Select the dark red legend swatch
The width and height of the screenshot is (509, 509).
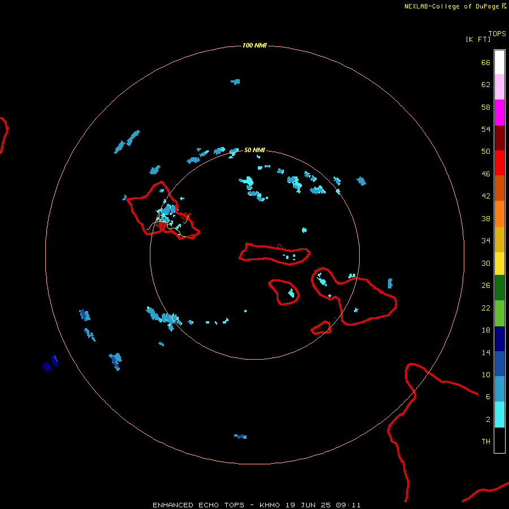[499, 138]
